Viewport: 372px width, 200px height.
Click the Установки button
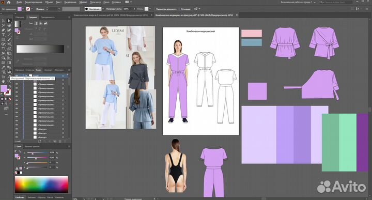click(x=186, y=9)
